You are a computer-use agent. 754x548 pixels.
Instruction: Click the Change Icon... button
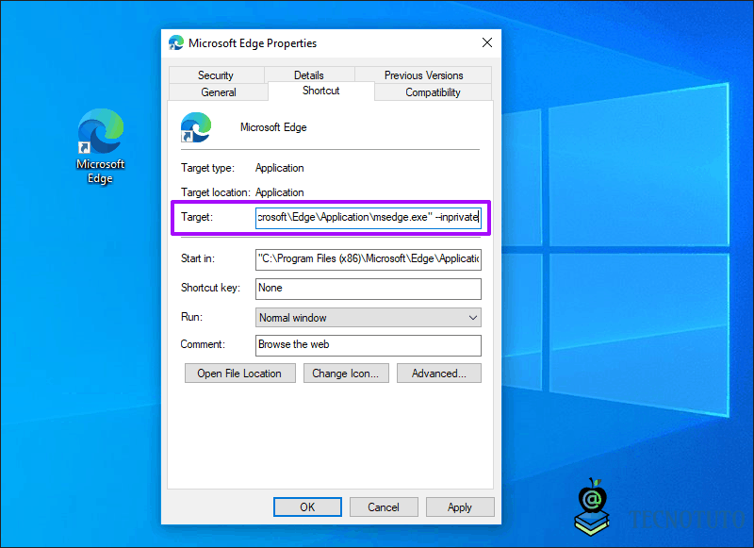pos(346,374)
